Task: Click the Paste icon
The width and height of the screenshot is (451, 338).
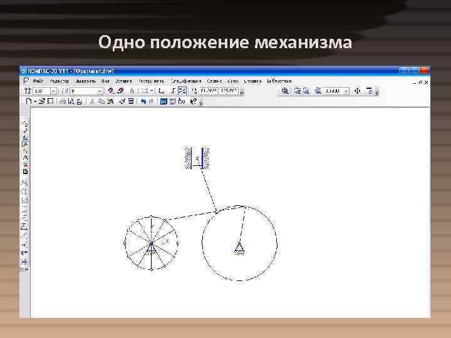Action: click(110, 101)
